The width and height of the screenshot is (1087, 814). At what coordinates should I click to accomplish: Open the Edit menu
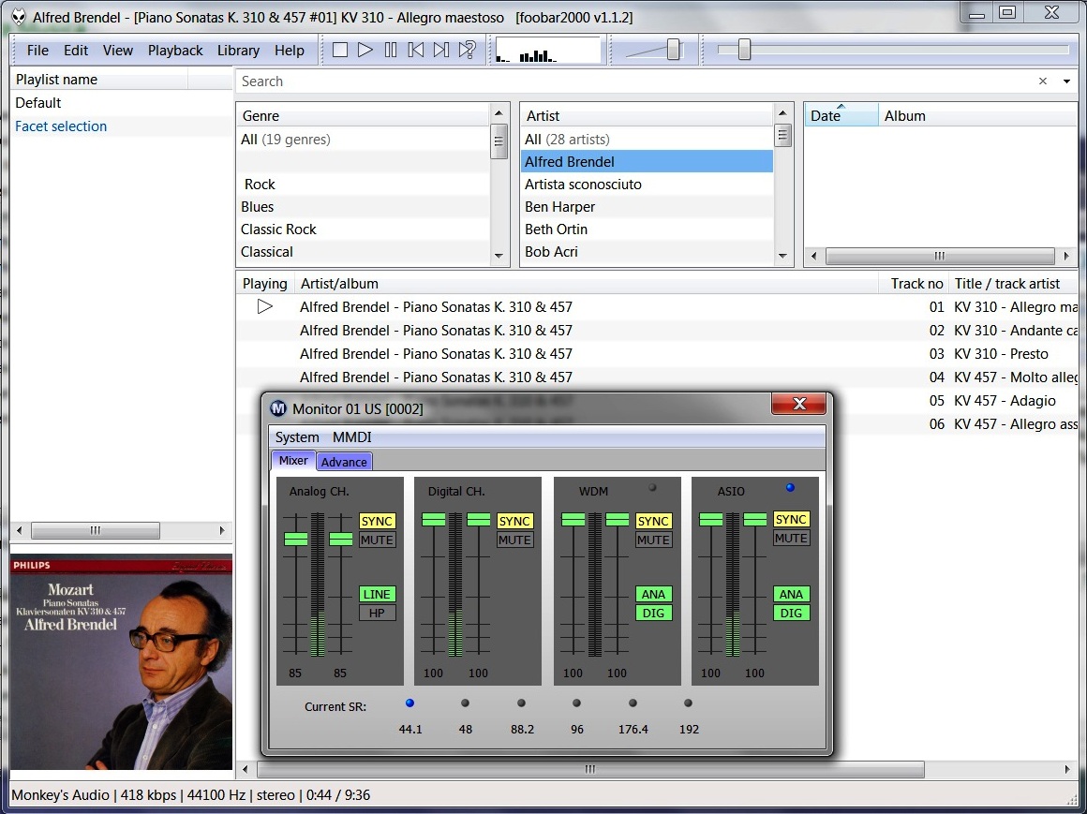[76, 50]
